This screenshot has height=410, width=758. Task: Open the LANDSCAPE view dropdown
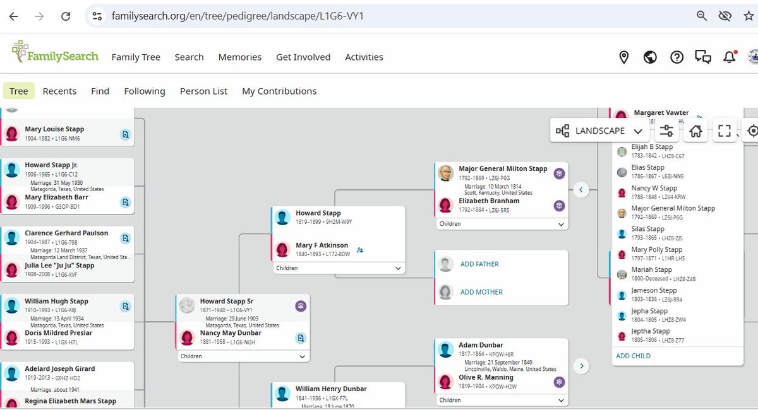pyautogui.click(x=599, y=131)
